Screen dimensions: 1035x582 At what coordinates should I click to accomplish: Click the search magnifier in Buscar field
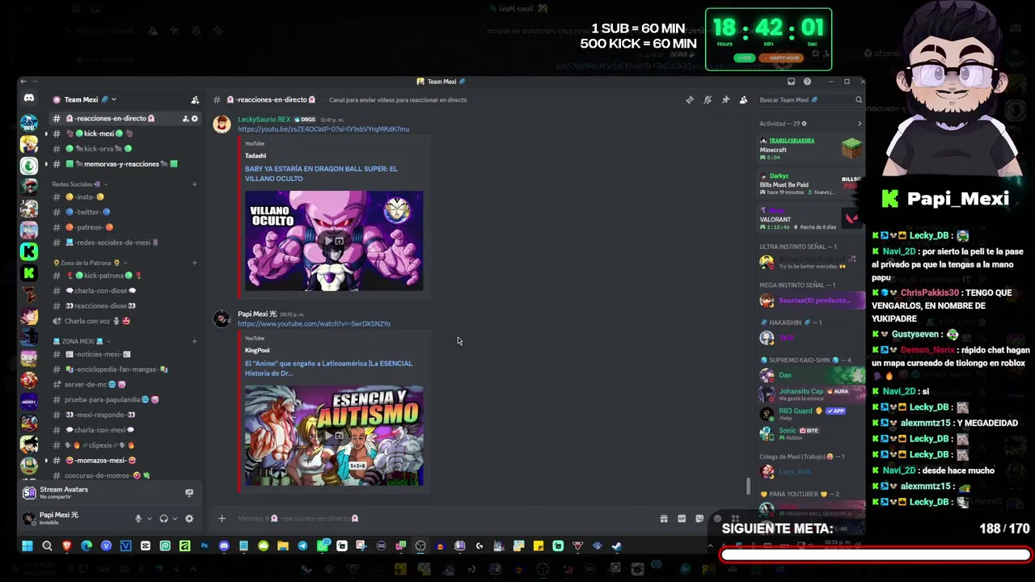(859, 100)
